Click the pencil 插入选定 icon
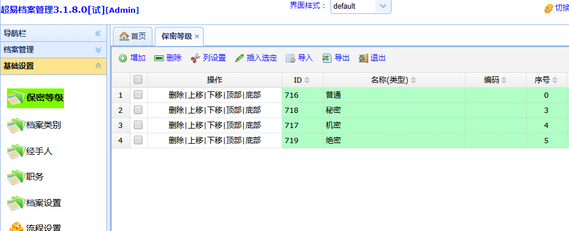 (239, 58)
